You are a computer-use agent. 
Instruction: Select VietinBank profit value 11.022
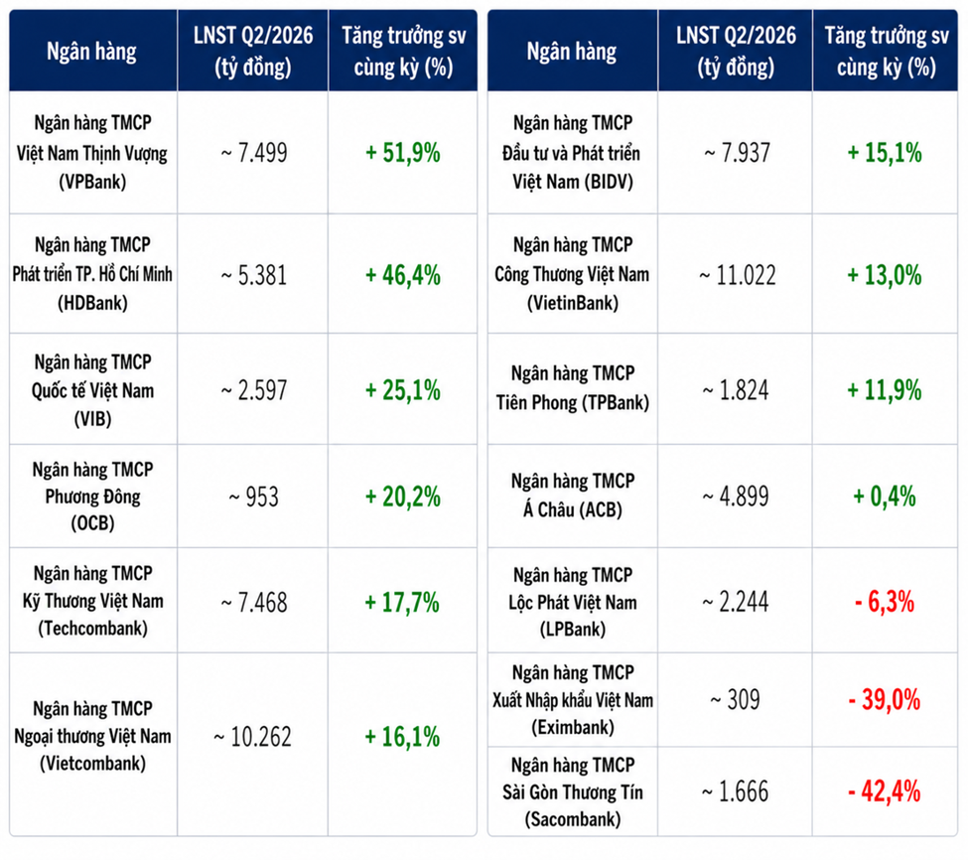[x=737, y=275]
